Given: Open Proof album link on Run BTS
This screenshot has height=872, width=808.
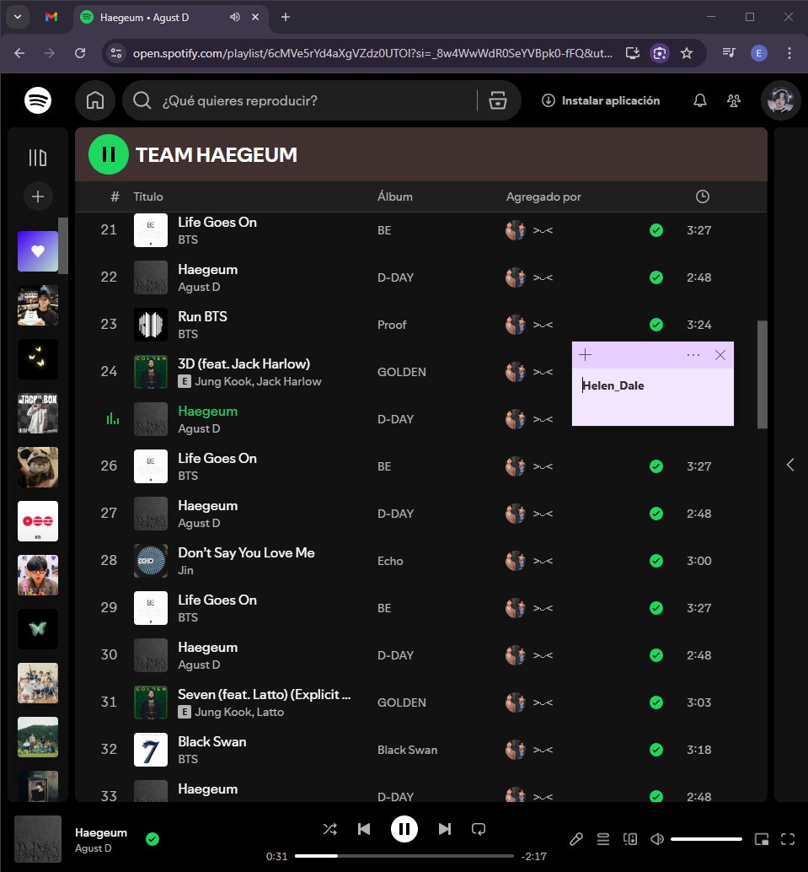Looking at the screenshot, I should pyautogui.click(x=392, y=325).
